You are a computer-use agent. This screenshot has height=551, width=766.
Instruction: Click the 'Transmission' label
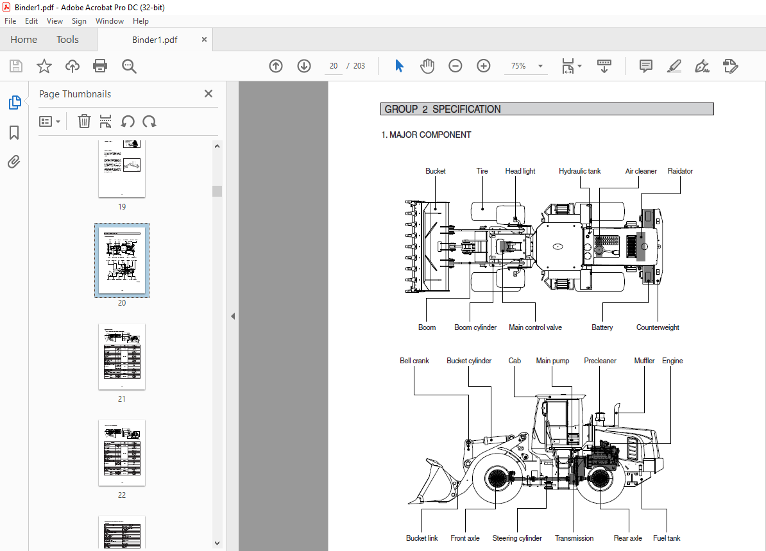click(574, 538)
